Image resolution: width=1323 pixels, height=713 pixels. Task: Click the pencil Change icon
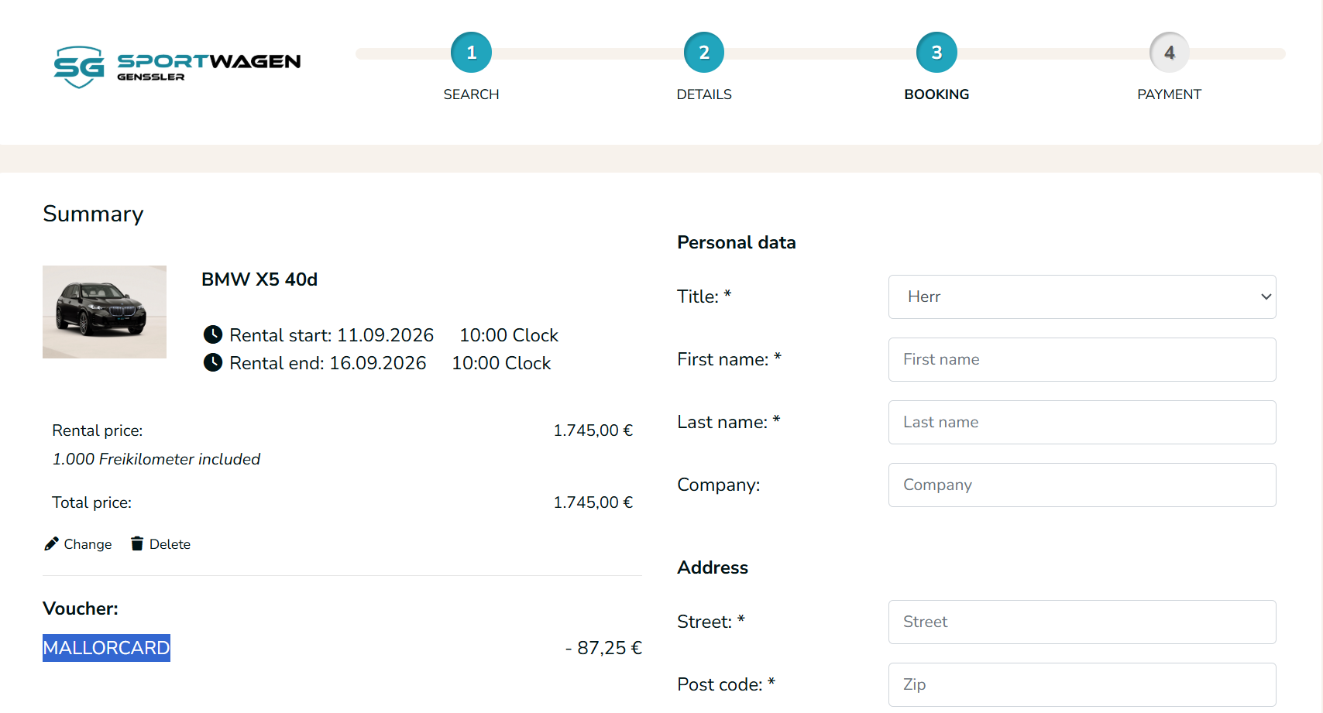coord(51,543)
